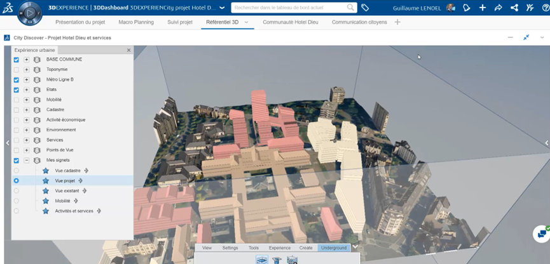
Task: Open the chat bubble icon
Action: 542,234
